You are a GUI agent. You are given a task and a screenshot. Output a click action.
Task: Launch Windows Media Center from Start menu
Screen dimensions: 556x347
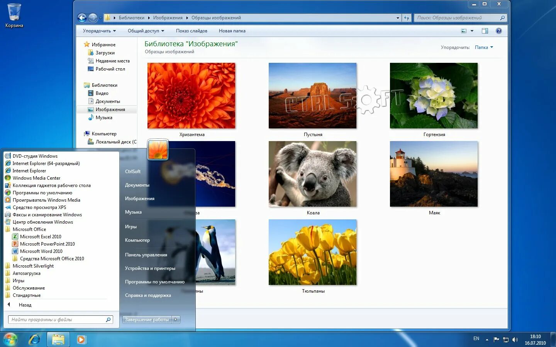coord(36,178)
